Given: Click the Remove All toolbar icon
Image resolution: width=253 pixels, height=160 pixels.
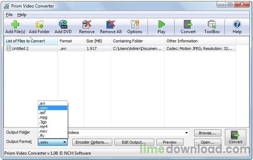Looking at the screenshot, I should 111,24.
